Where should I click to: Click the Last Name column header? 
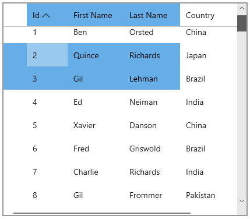152,15
